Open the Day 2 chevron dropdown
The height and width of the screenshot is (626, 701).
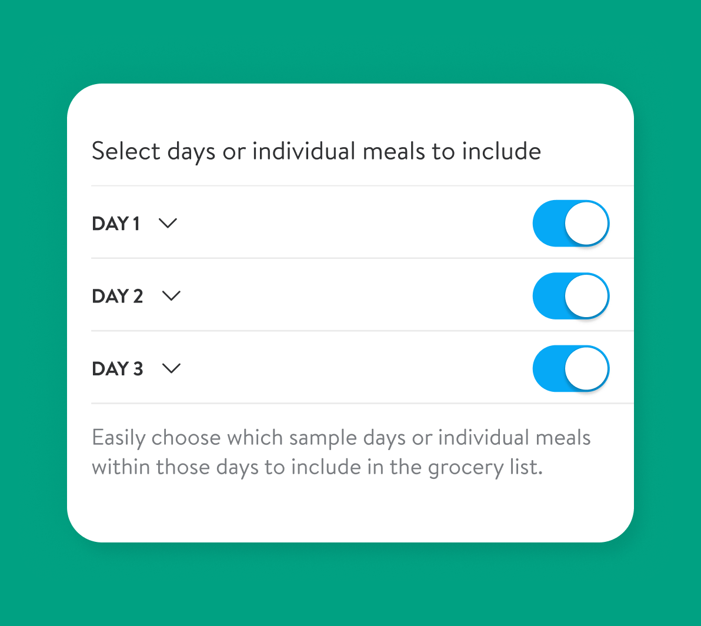pyautogui.click(x=171, y=296)
